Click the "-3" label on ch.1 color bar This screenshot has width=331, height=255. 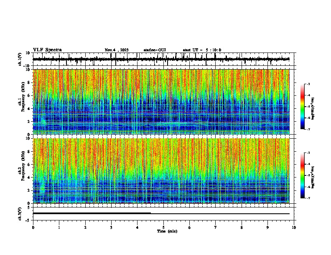tap(308, 84)
